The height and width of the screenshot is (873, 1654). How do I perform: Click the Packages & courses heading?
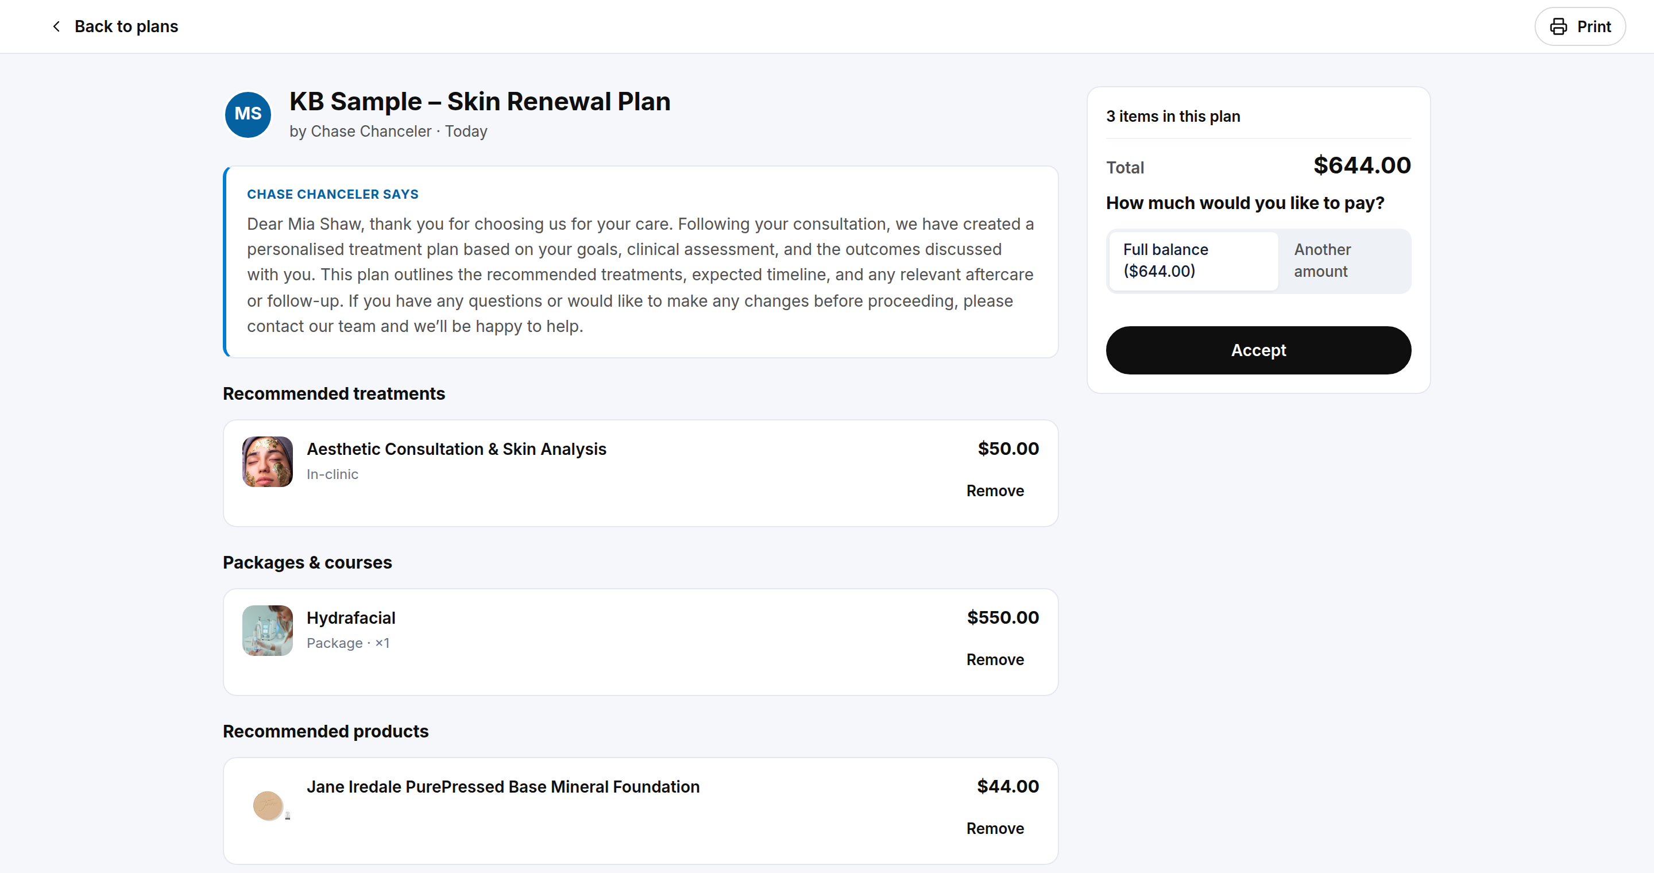pos(308,562)
